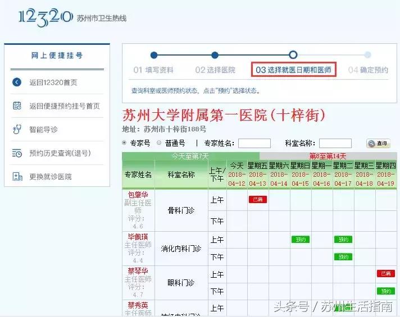
Task: Click 已满 for 蔡琴华 morning 04-19
Action: 386,273
